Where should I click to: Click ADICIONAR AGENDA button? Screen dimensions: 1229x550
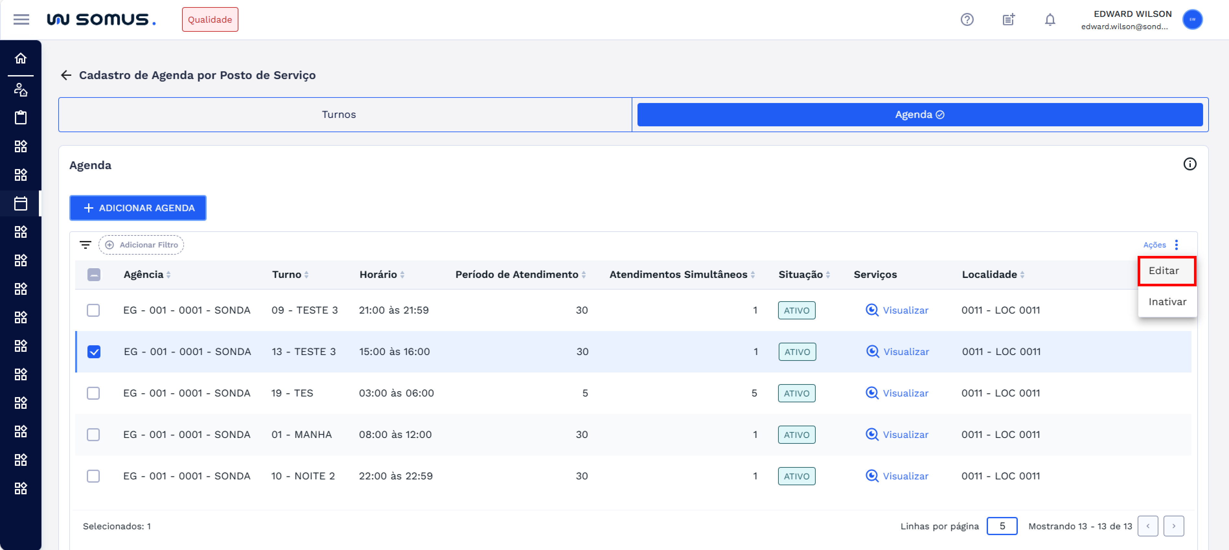(138, 208)
